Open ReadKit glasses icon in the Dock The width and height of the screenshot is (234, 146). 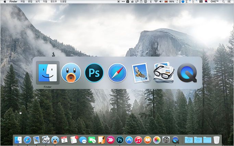coord(46,140)
